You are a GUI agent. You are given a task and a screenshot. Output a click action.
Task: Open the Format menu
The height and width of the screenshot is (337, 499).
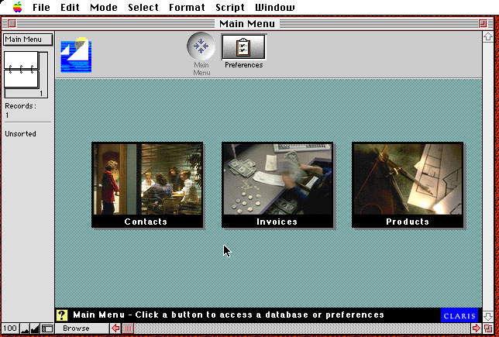[188, 7]
